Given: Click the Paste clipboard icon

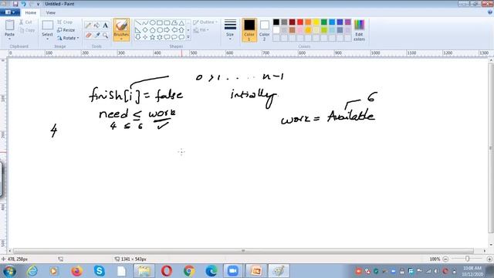Looking at the screenshot, I should pos(10,25).
